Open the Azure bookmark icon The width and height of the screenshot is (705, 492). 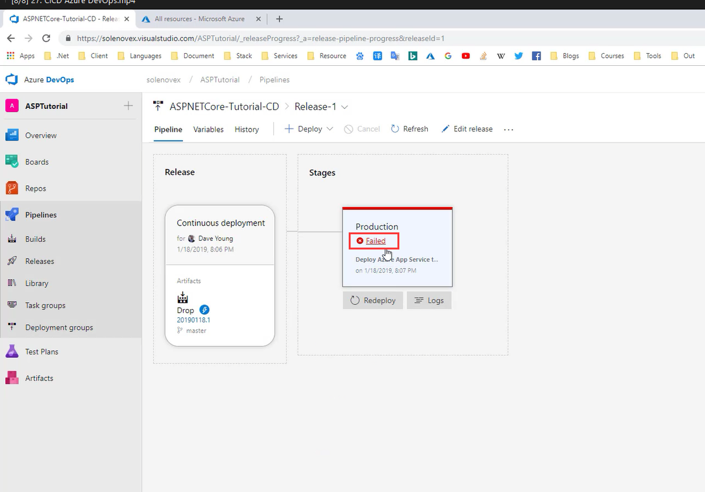coord(430,56)
